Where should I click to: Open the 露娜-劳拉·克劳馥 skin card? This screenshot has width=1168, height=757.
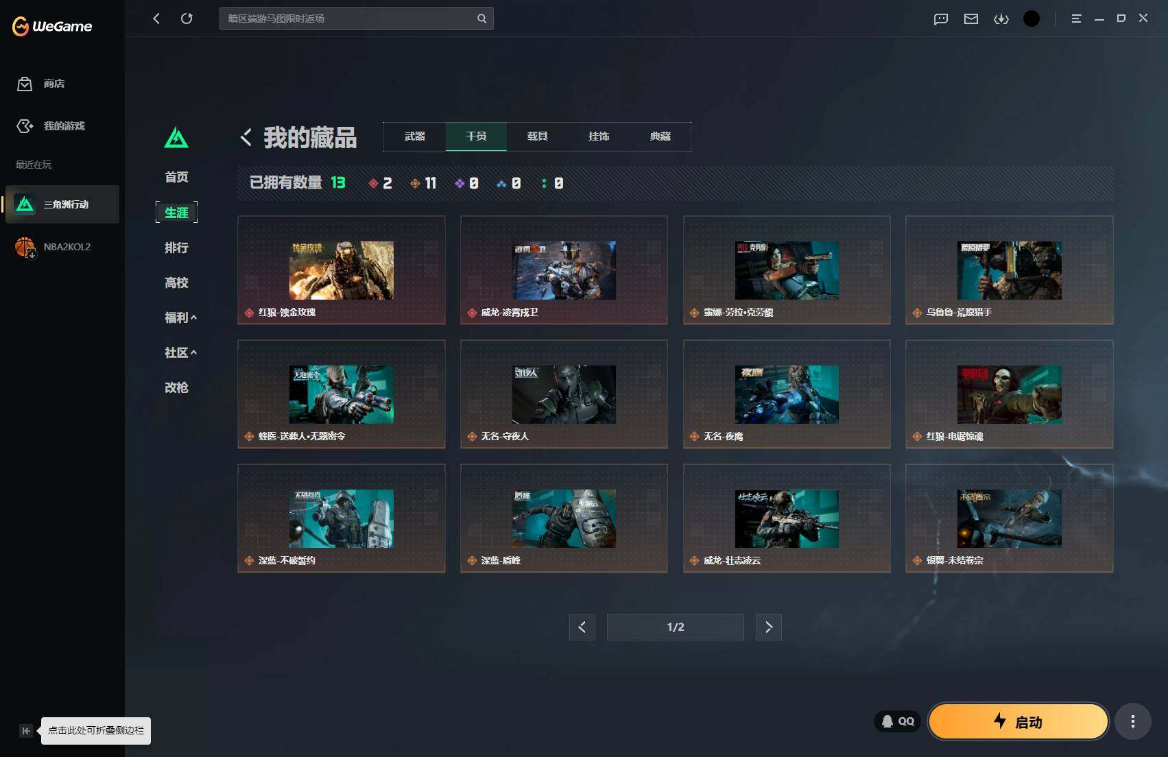click(787, 270)
